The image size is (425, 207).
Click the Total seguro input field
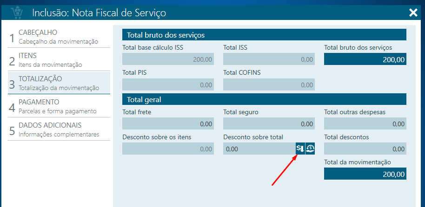pyautogui.click(x=269, y=124)
